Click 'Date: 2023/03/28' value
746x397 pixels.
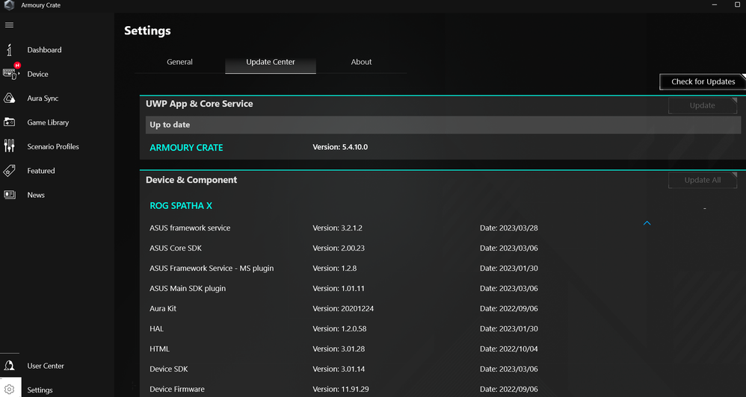pos(508,228)
